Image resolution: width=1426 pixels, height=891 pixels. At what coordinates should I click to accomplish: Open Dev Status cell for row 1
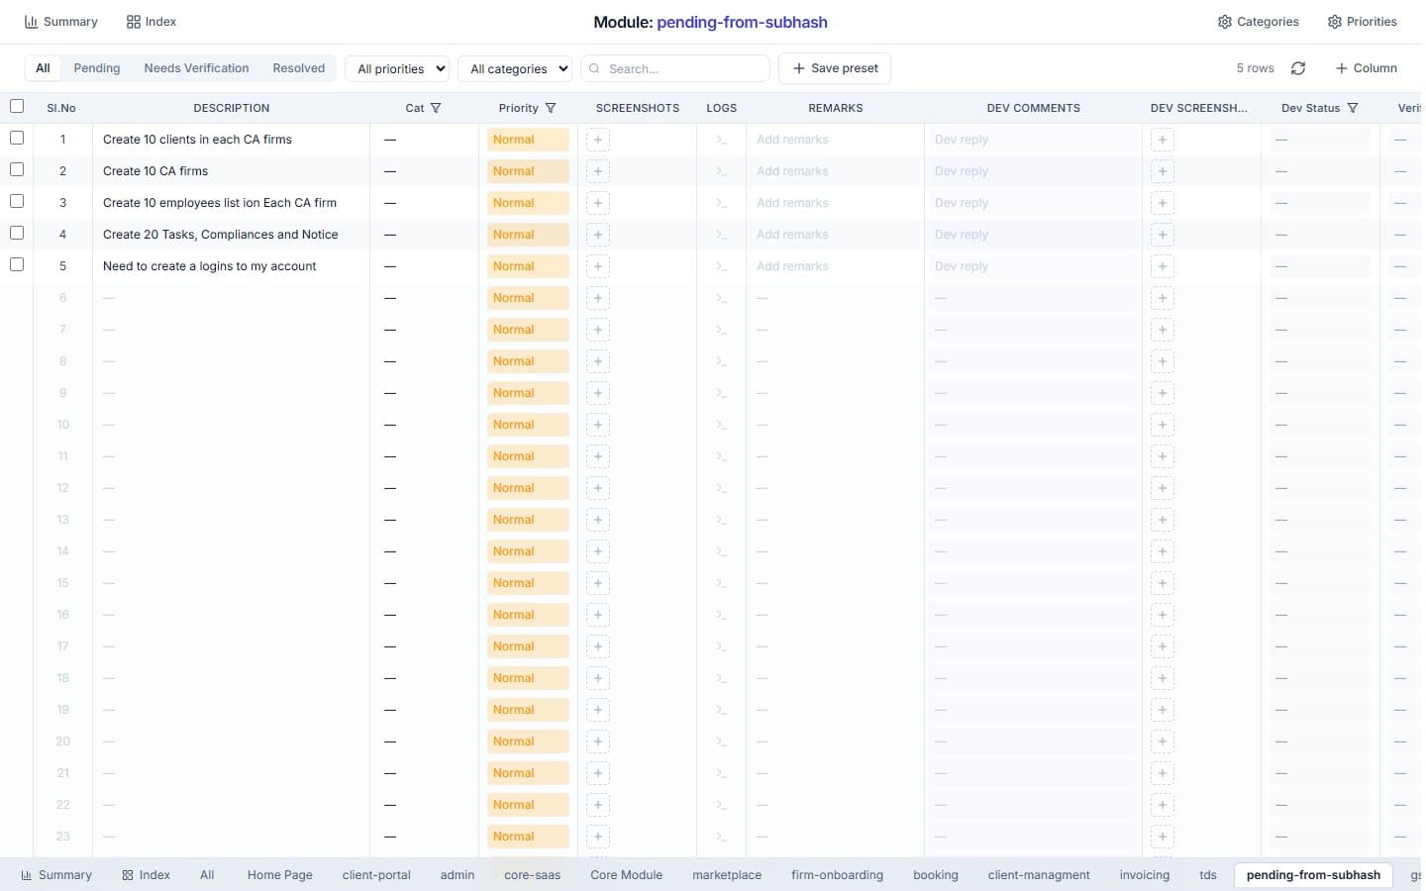1320,140
